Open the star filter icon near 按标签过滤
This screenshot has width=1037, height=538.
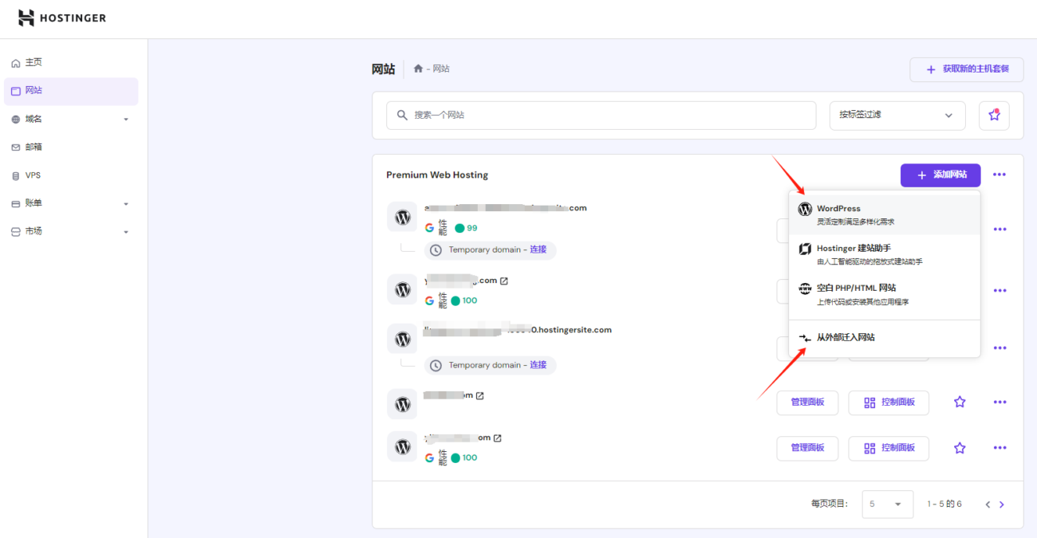994,115
